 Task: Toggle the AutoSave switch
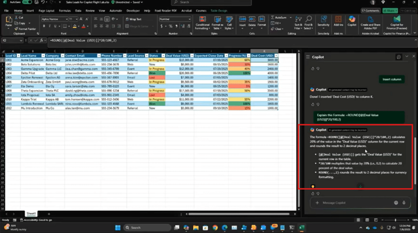point(27,2)
